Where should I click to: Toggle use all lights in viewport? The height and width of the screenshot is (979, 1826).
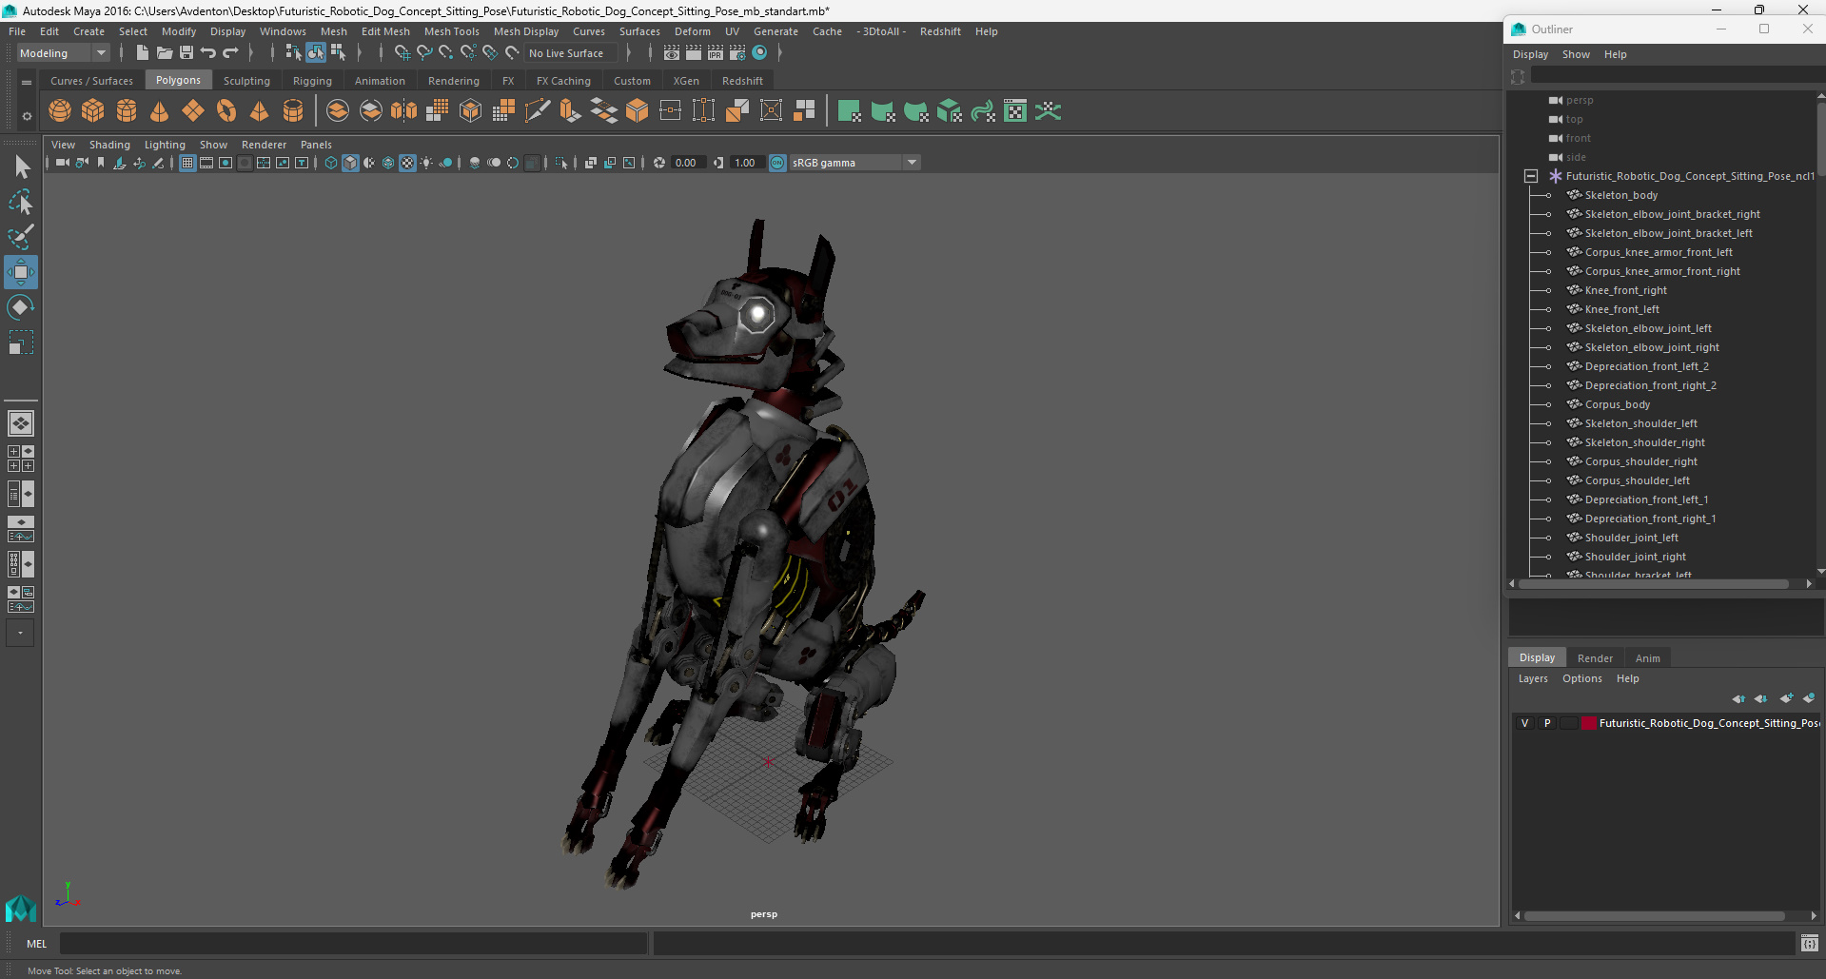pyautogui.click(x=426, y=163)
